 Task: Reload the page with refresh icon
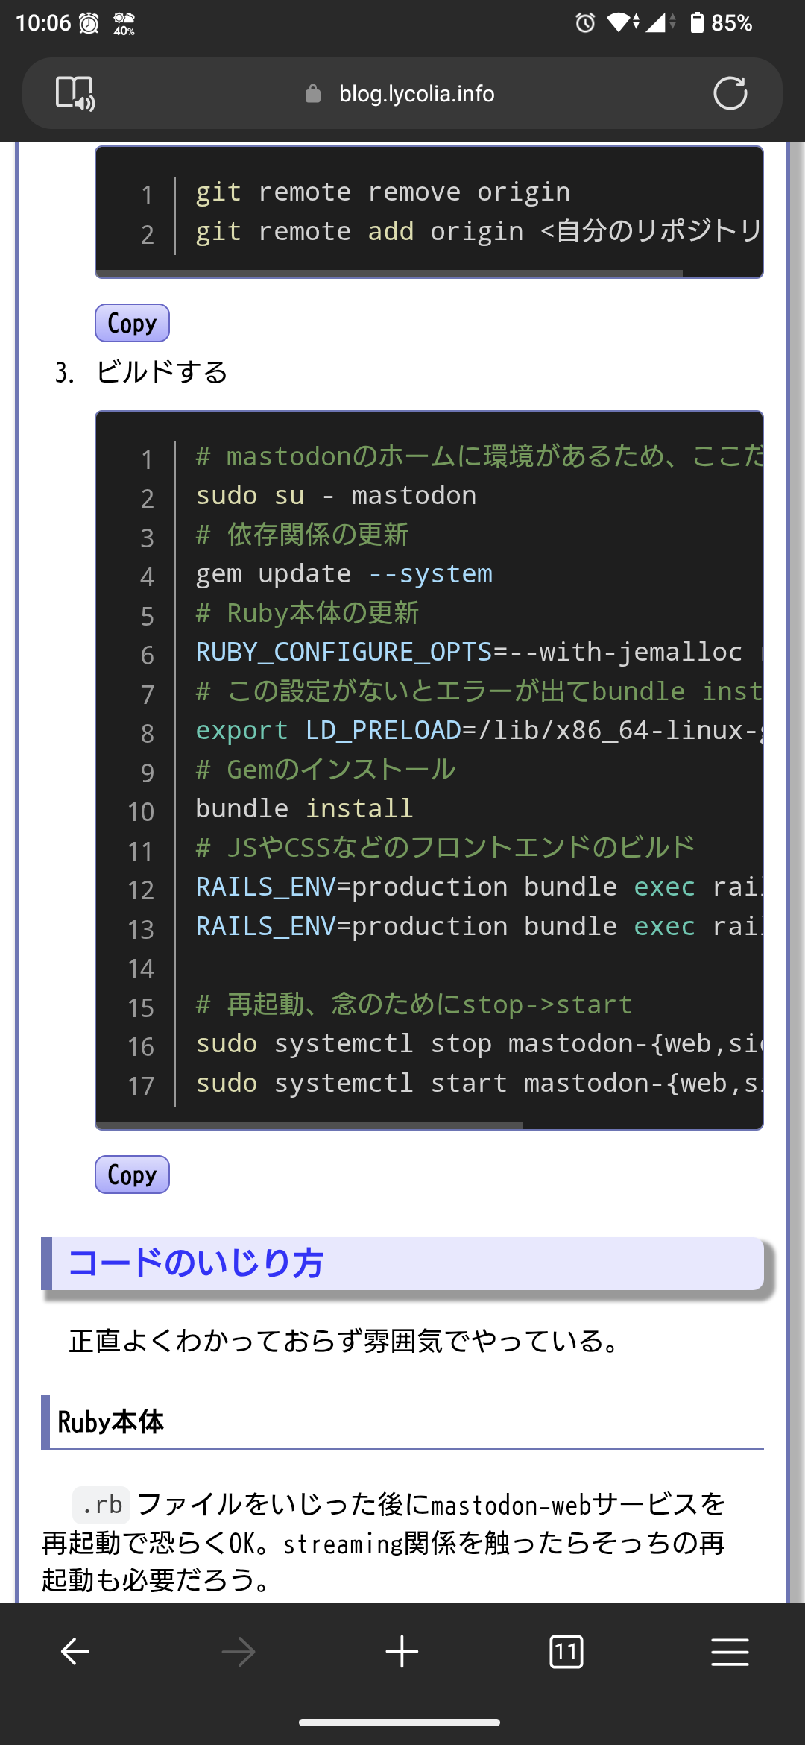[730, 93]
